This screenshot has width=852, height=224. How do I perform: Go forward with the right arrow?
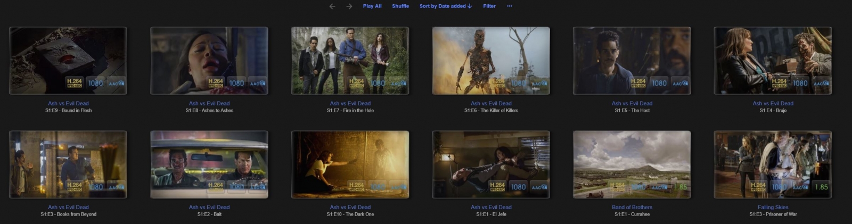(x=349, y=6)
